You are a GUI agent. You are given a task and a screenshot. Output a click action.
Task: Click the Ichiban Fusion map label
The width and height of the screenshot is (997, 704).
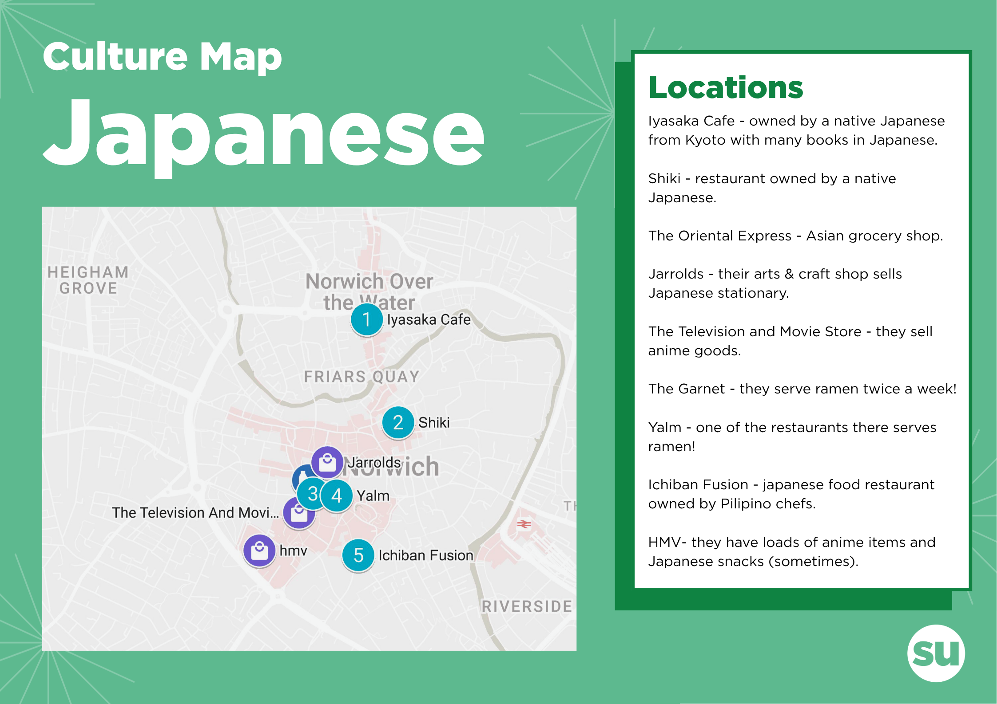coord(425,555)
